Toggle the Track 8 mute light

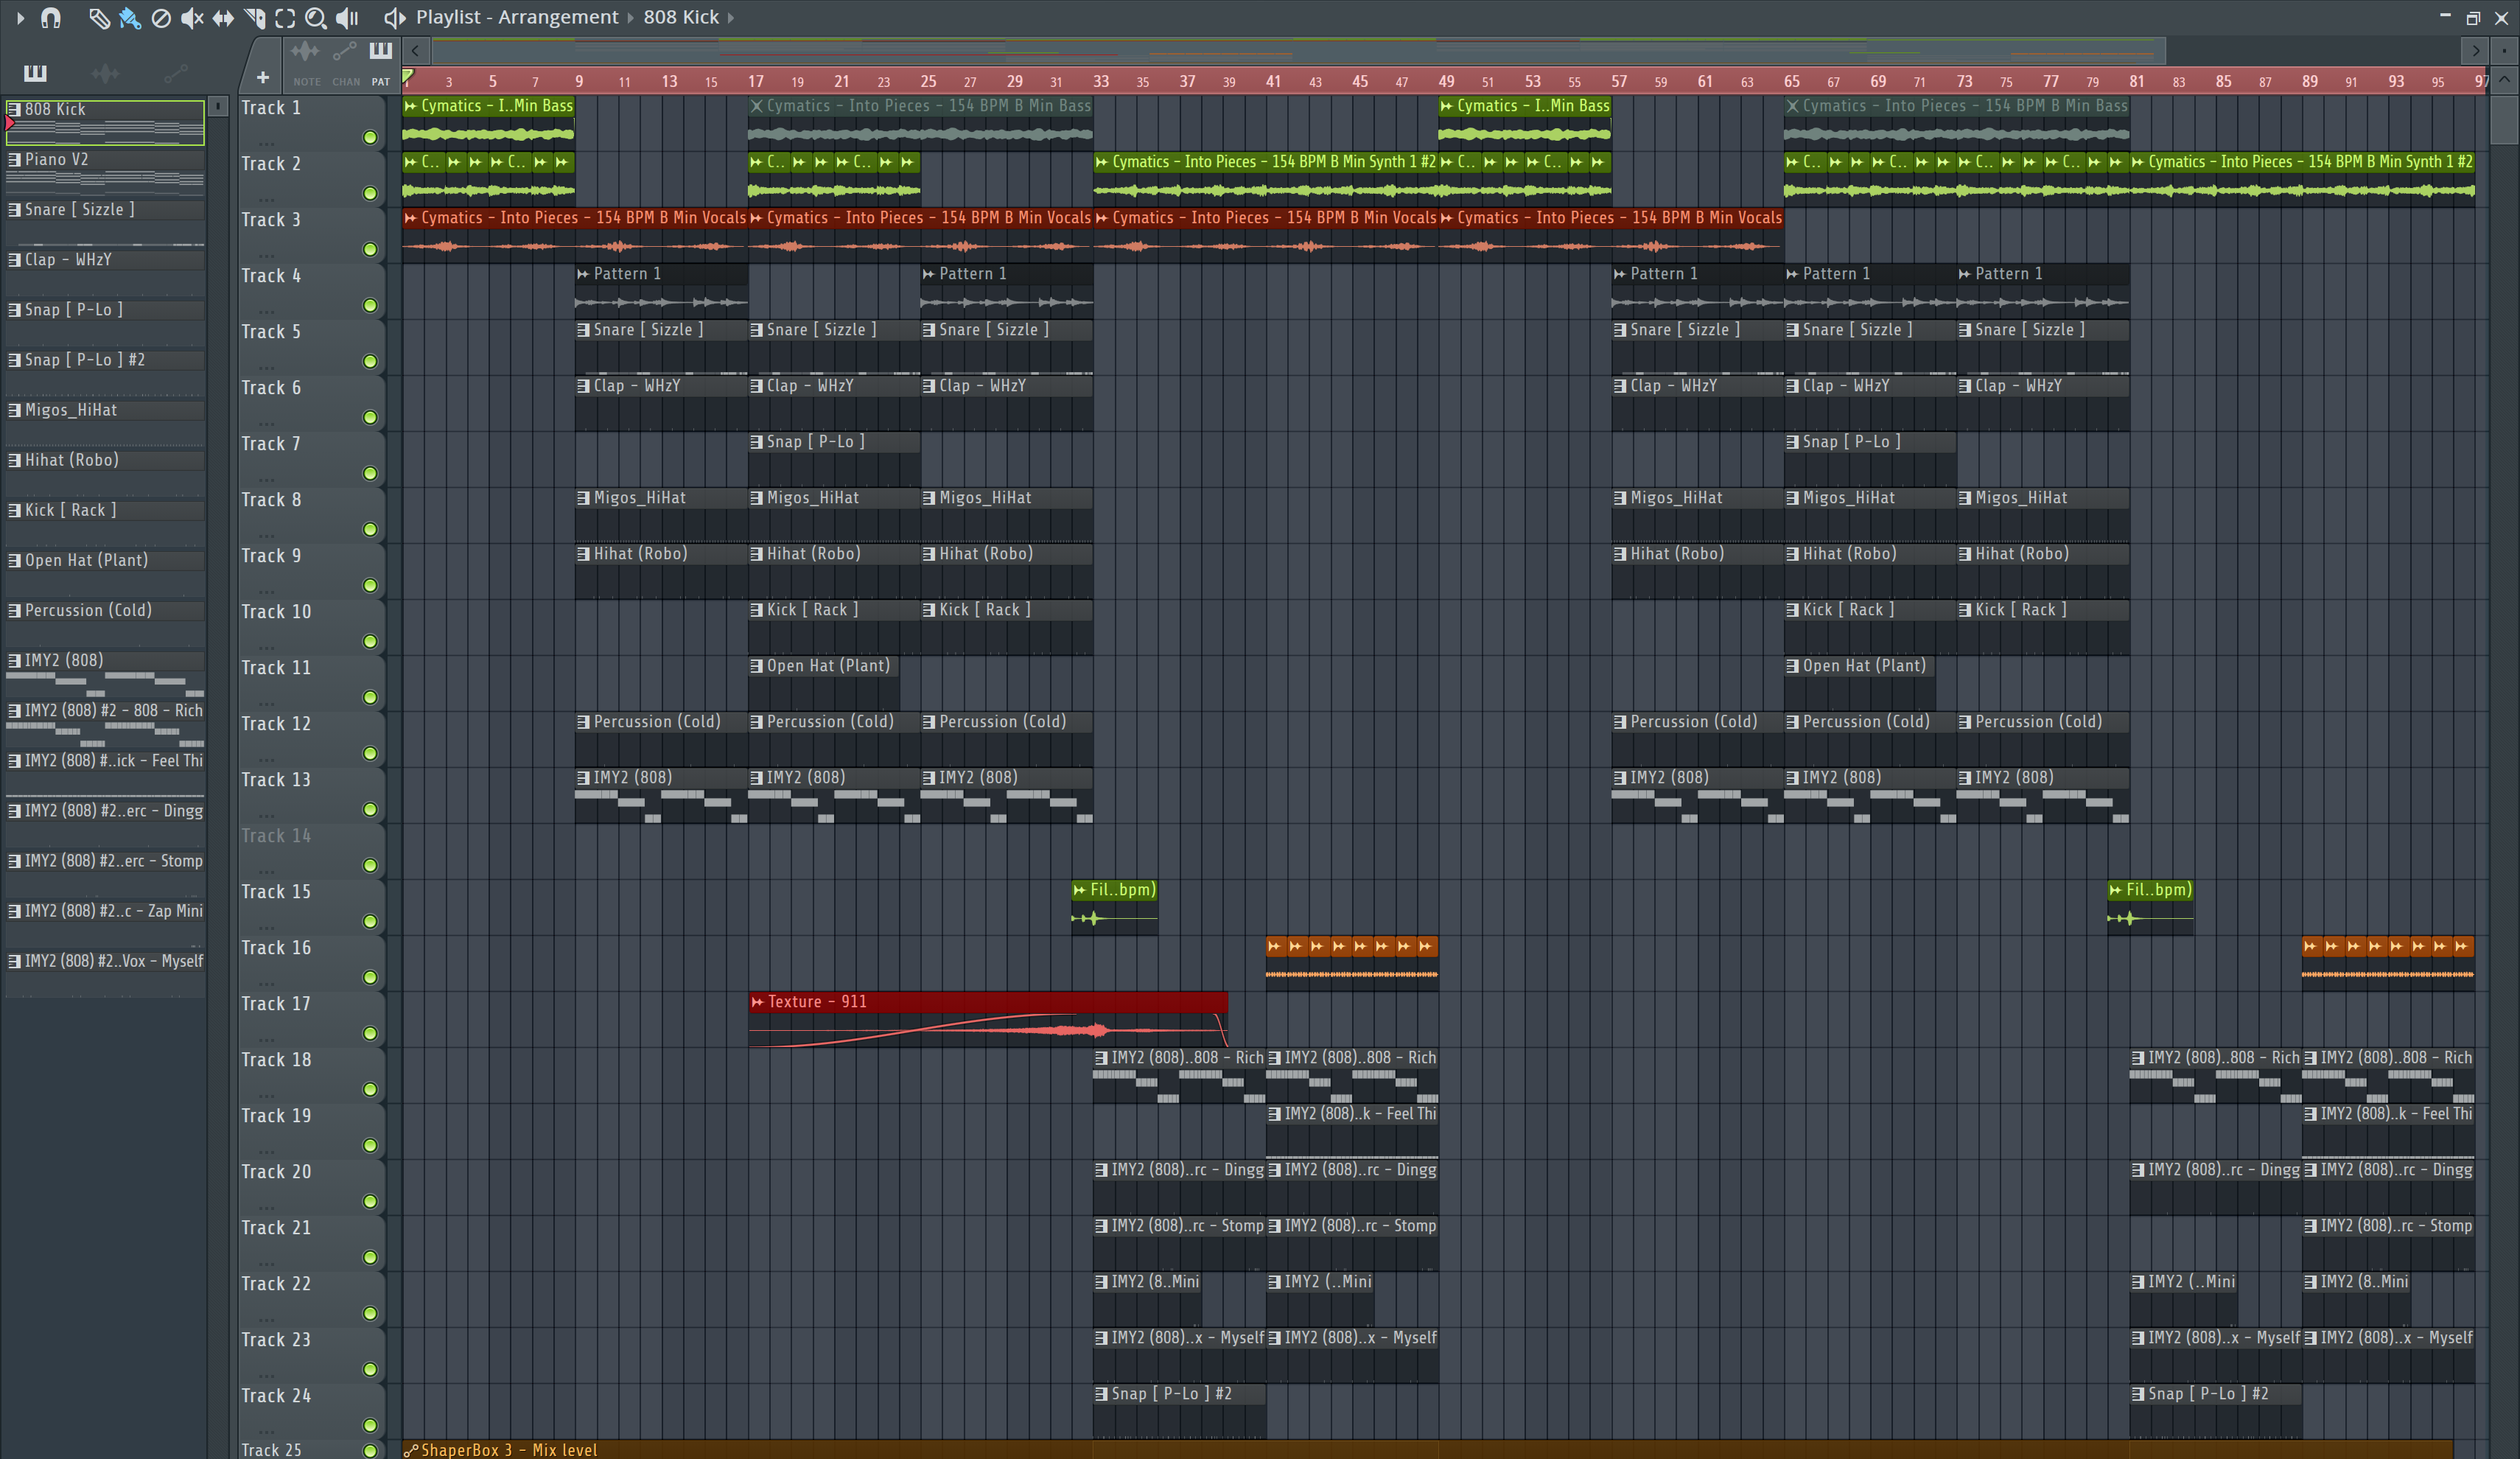tap(370, 529)
